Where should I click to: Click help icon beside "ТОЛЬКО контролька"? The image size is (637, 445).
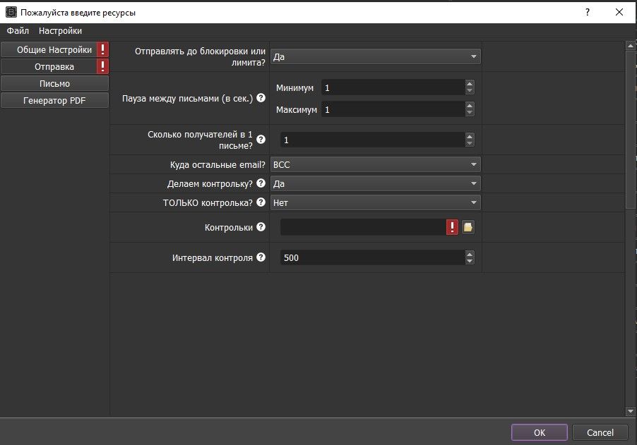[261, 202]
